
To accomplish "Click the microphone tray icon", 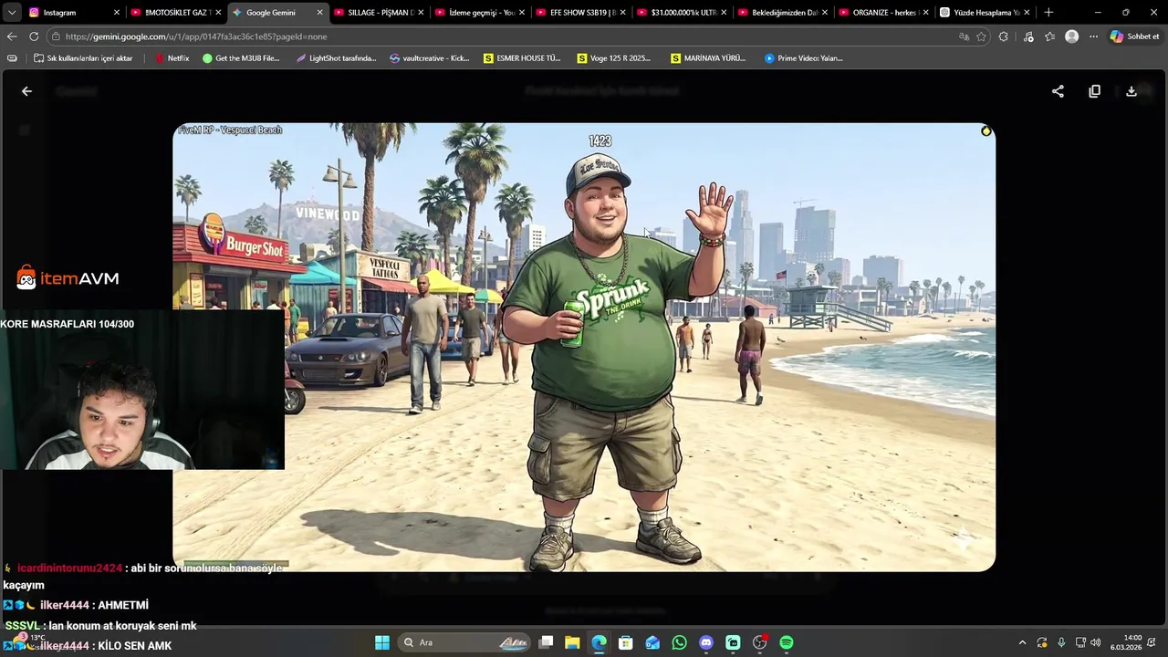I will tap(1061, 642).
